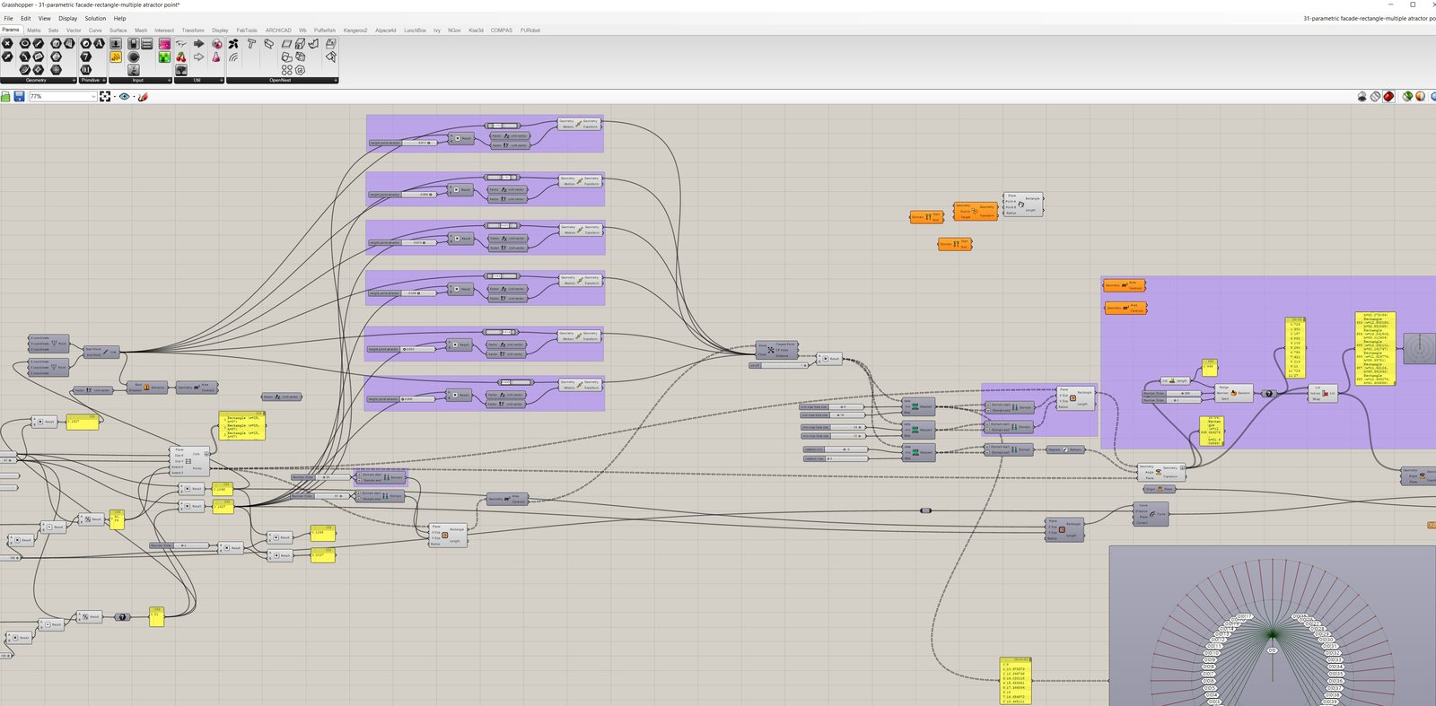1436x706 pixels.
Task: Open the File menu
Action: (x=8, y=18)
